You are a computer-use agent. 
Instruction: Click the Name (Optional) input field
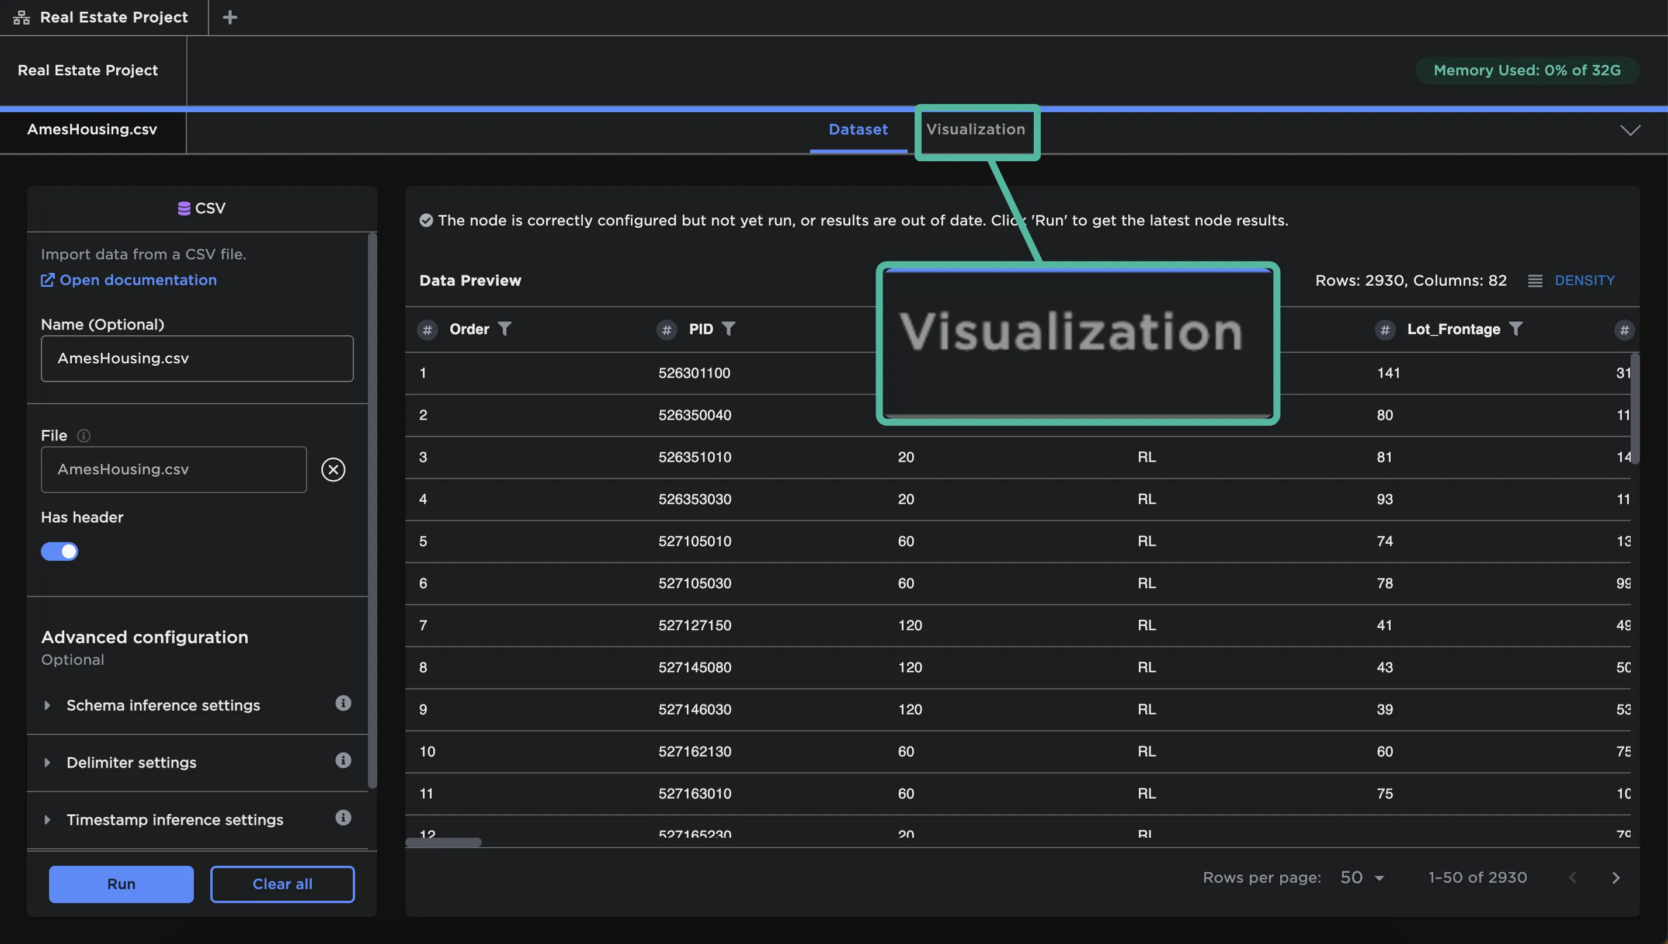197,359
